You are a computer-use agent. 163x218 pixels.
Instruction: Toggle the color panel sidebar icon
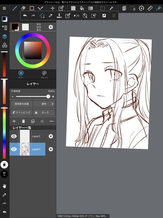pyautogui.click(x=4, y=19)
